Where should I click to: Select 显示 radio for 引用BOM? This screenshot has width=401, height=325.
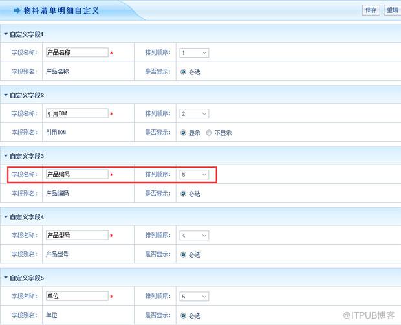[183, 133]
